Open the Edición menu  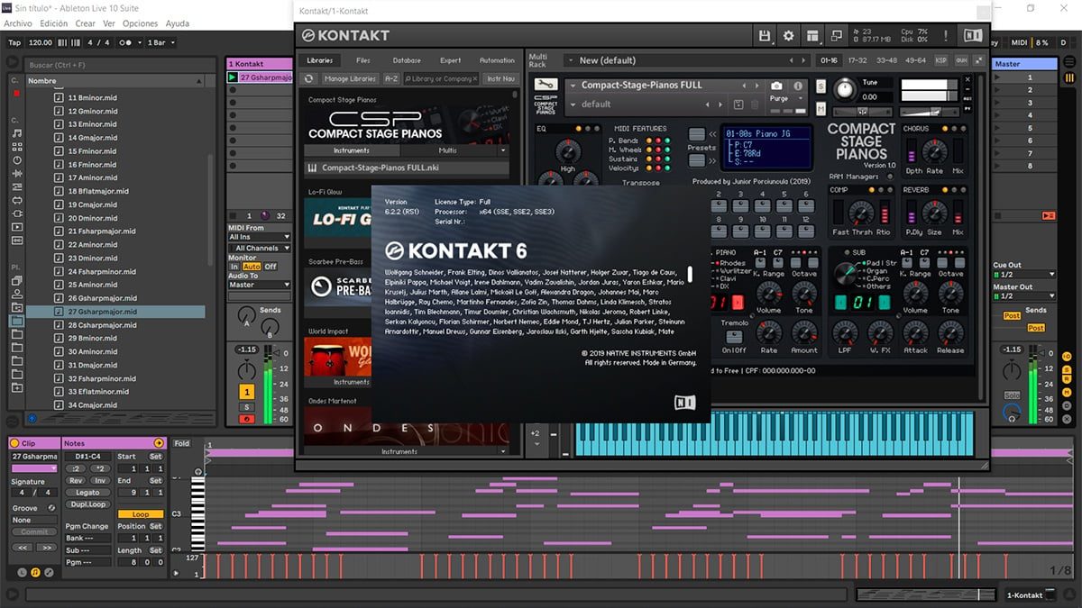[53, 23]
